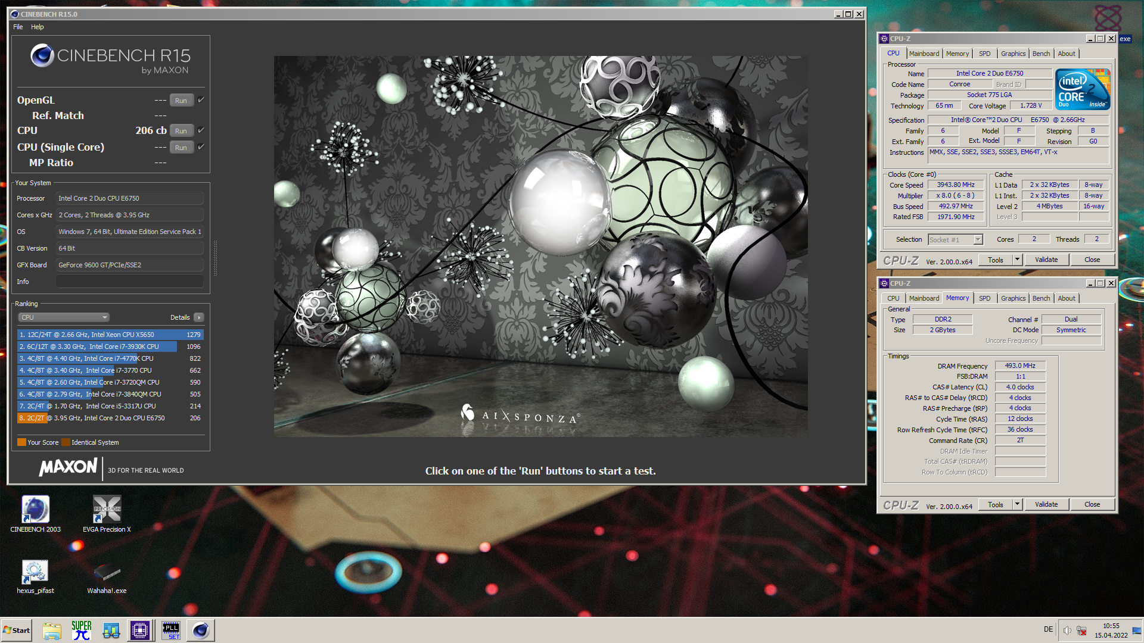Click the network tray icon

click(1081, 630)
